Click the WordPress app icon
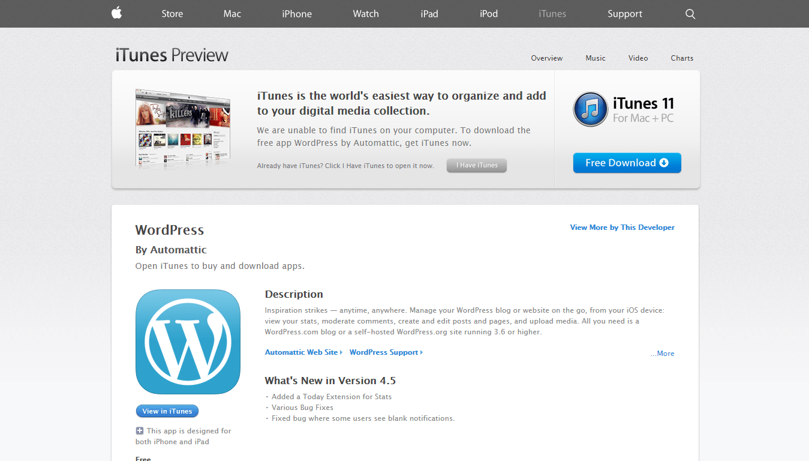 (188, 342)
